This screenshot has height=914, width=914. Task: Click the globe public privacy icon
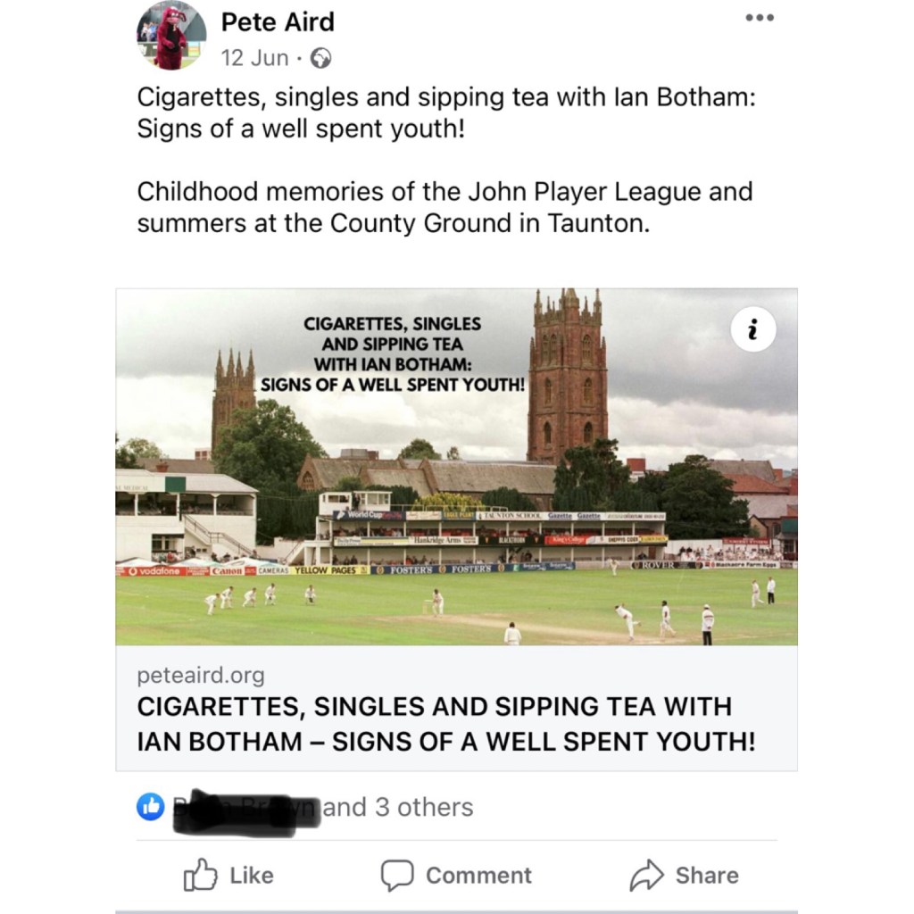(320, 59)
